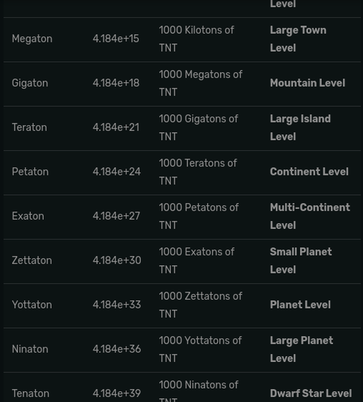Screen dimensions: 363x402
Task: Click Planet Level in the Yottaton row
Action: 300,305
